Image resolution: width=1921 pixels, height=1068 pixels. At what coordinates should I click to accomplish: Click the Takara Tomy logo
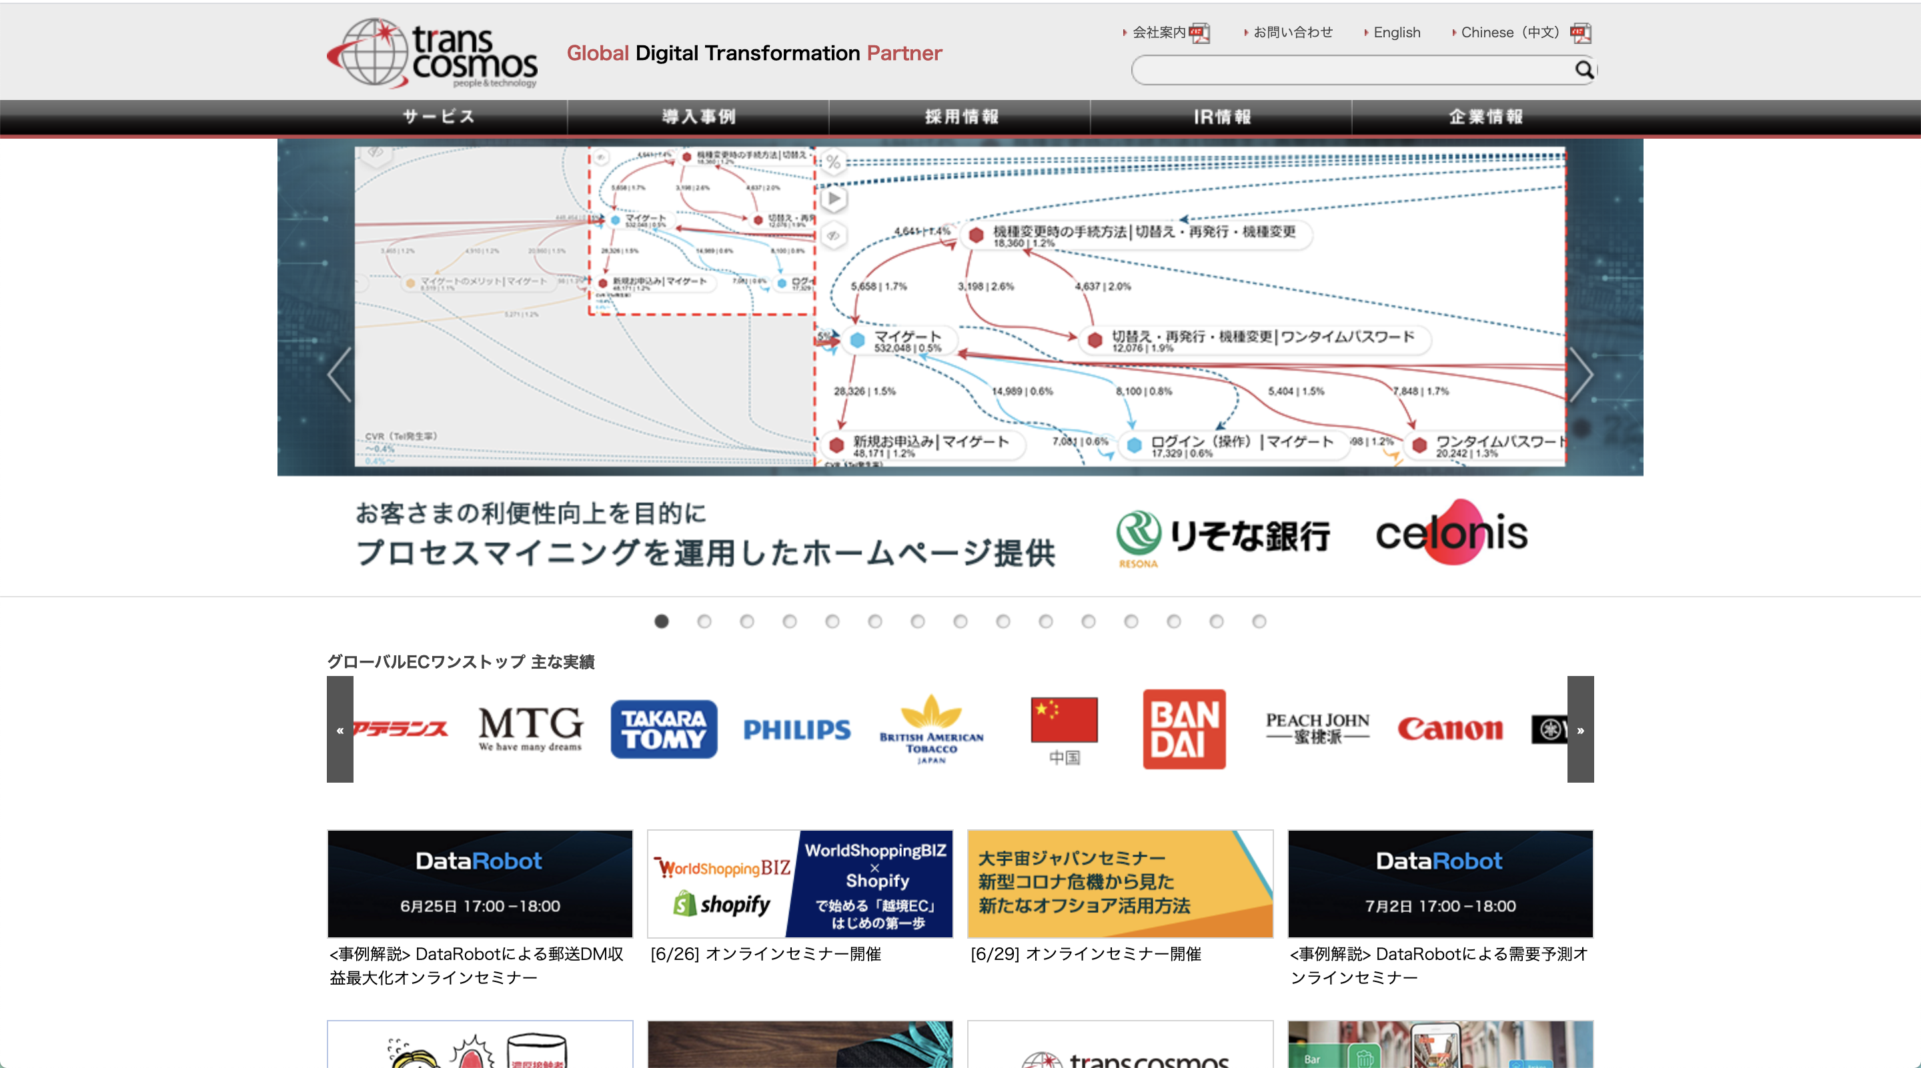click(x=664, y=729)
